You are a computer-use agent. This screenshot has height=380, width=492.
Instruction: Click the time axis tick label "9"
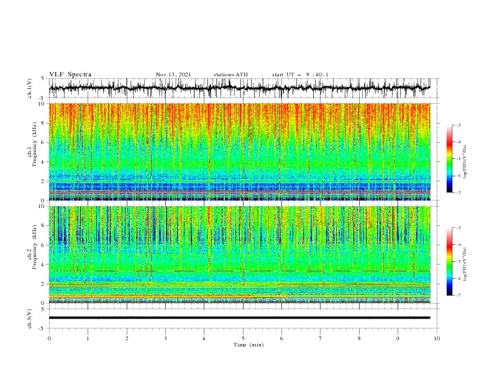(398, 338)
